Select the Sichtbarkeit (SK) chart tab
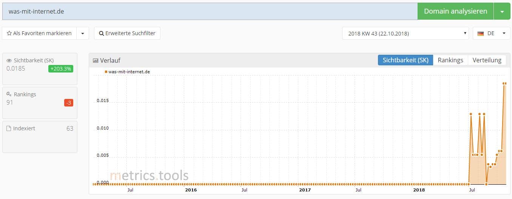512x199 pixels. tap(406, 60)
